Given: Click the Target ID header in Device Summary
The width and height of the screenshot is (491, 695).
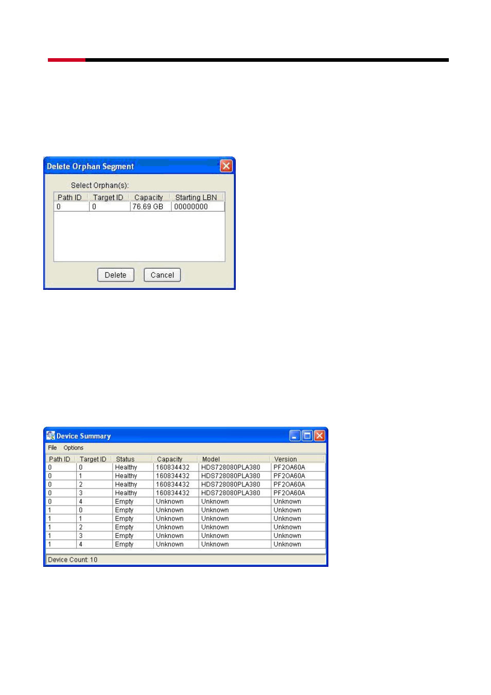Looking at the screenshot, I should tap(93, 459).
